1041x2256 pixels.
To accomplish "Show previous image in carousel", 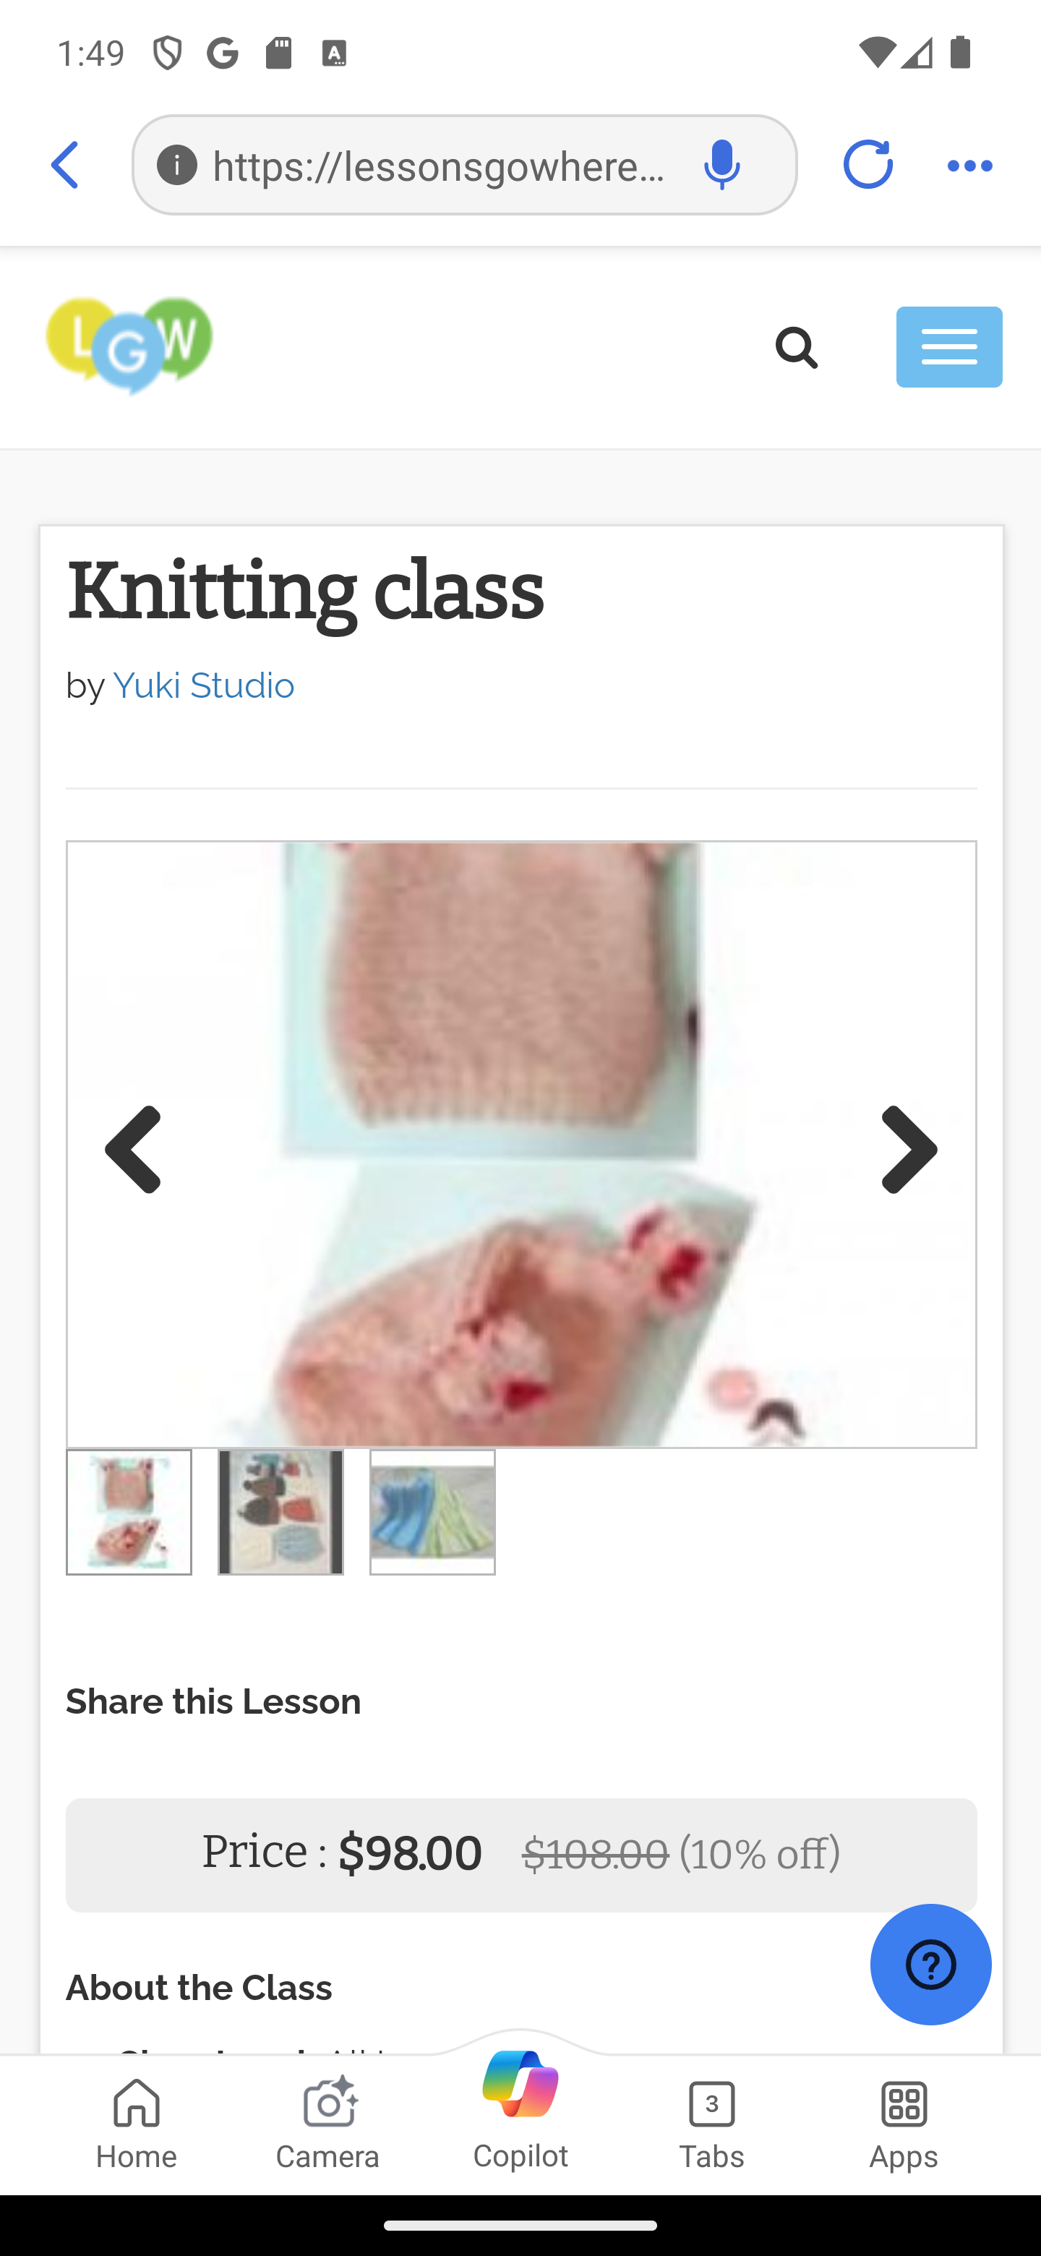I will [133, 1148].
